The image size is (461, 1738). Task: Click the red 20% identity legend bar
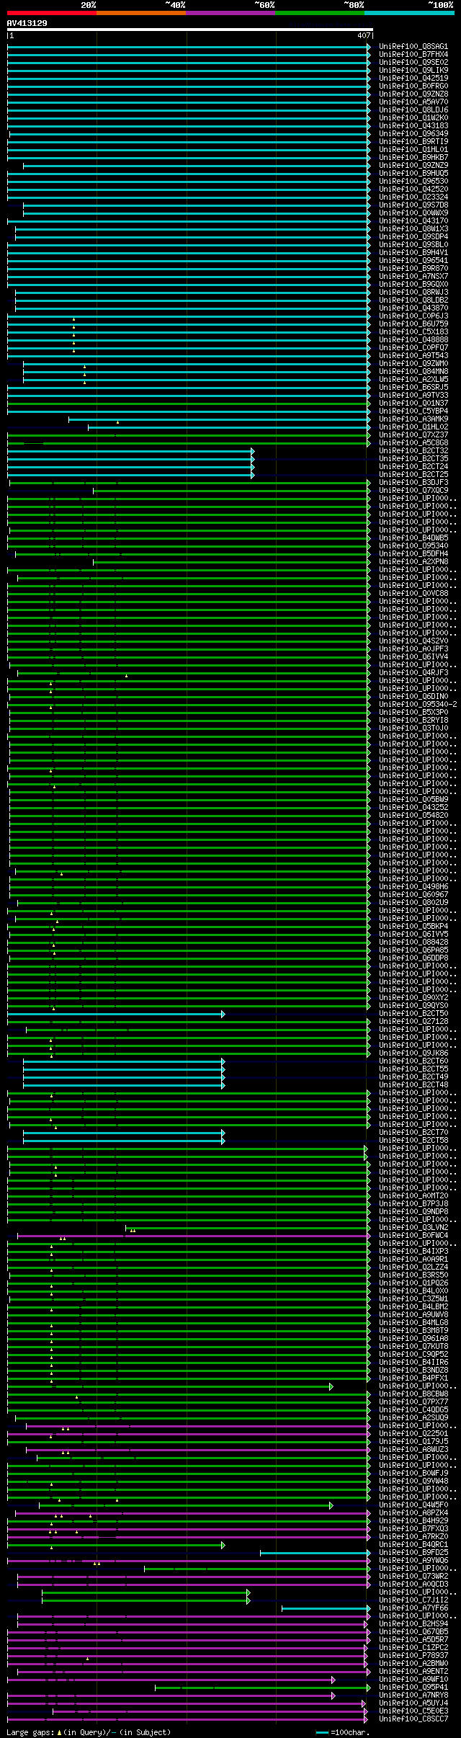[52, 12]
